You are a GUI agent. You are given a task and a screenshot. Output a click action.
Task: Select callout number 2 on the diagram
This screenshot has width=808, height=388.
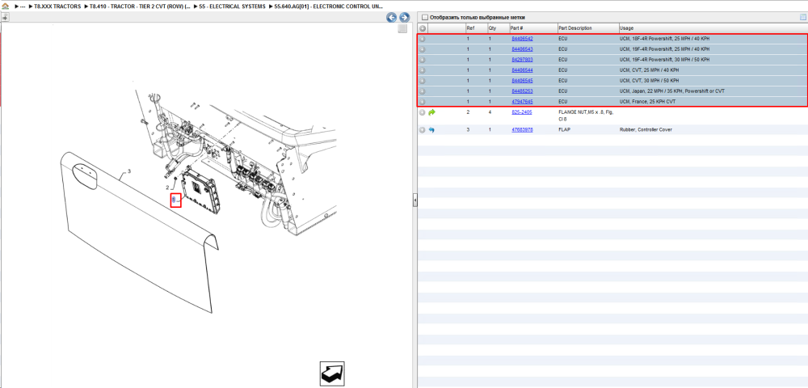tap(167, 187)
